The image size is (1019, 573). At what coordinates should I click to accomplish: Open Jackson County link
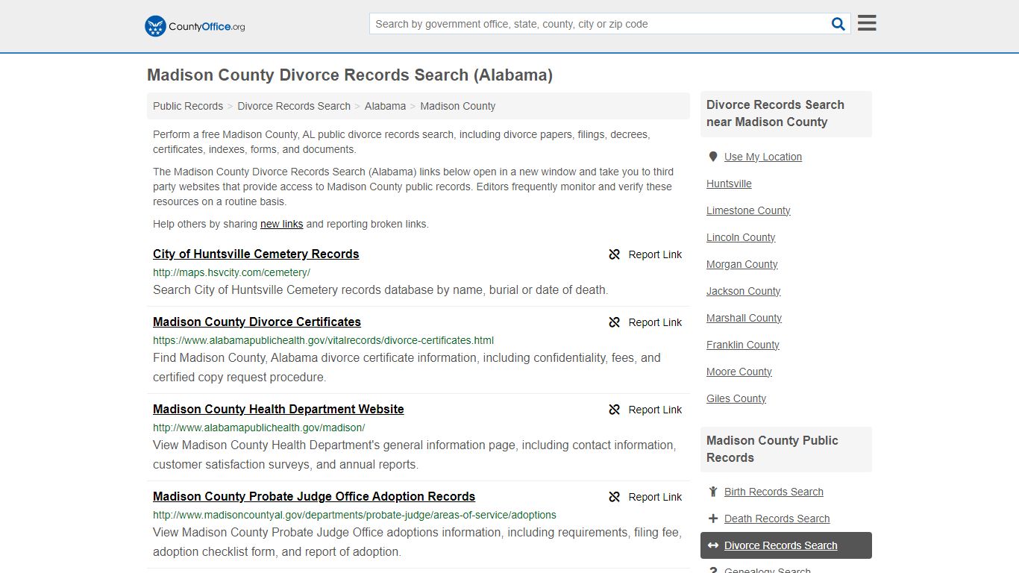tap(743, 291)
